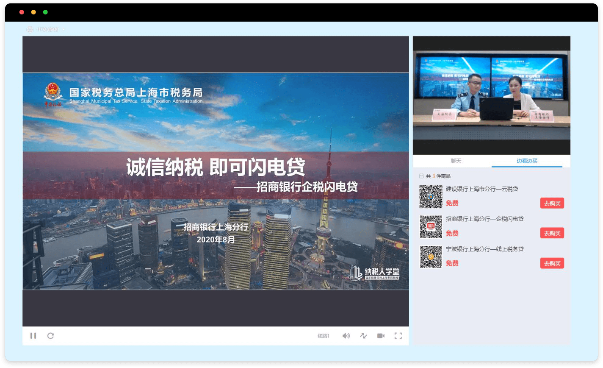Open the 线路1 line selector
The image size is (603, 368).
coord(324,336)
